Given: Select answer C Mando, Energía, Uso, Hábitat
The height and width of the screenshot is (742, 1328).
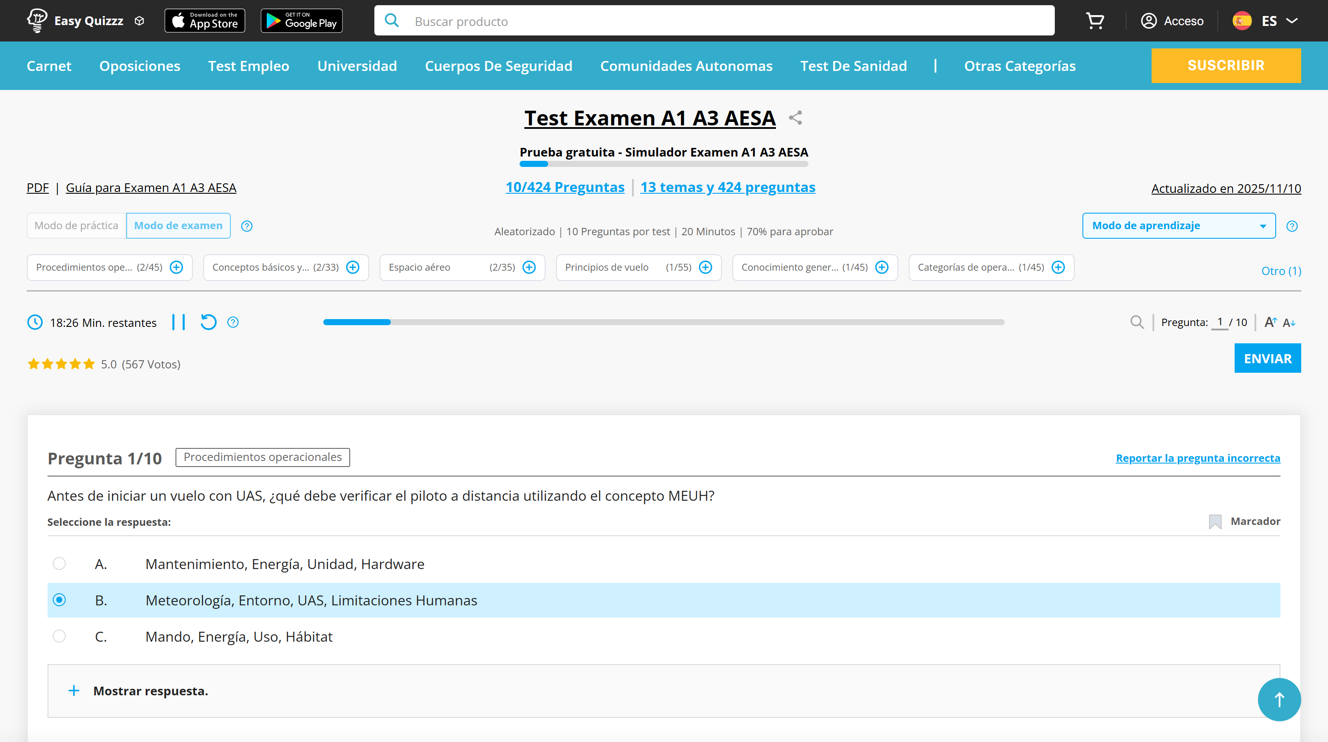Looking at the screenshot, I should (x=59, y=636).
